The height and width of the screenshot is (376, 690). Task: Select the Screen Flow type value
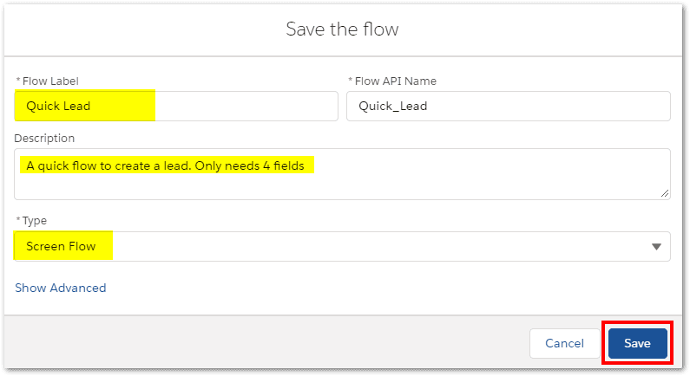[60, 246]
